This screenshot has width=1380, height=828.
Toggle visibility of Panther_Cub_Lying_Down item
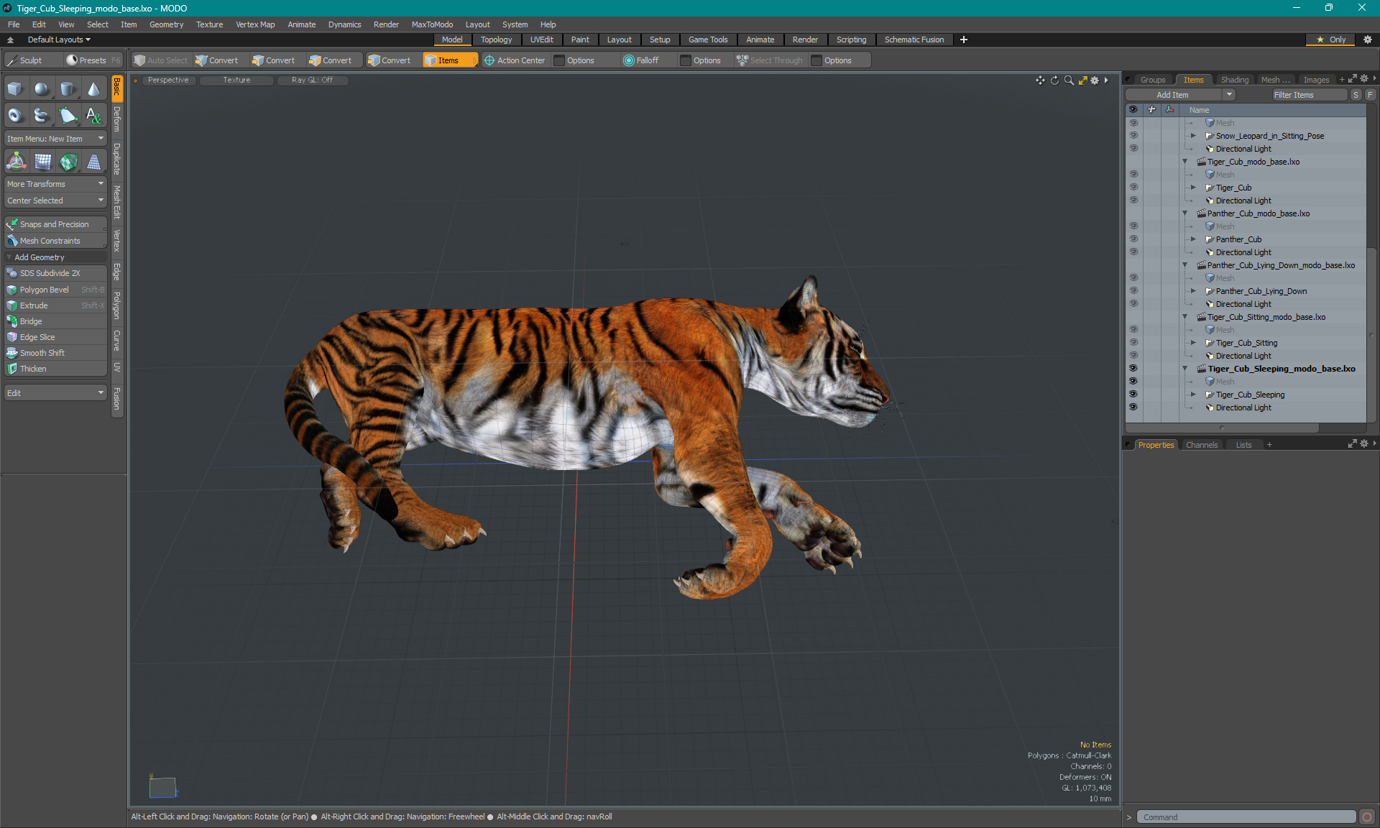click(x=1133, y=291)
